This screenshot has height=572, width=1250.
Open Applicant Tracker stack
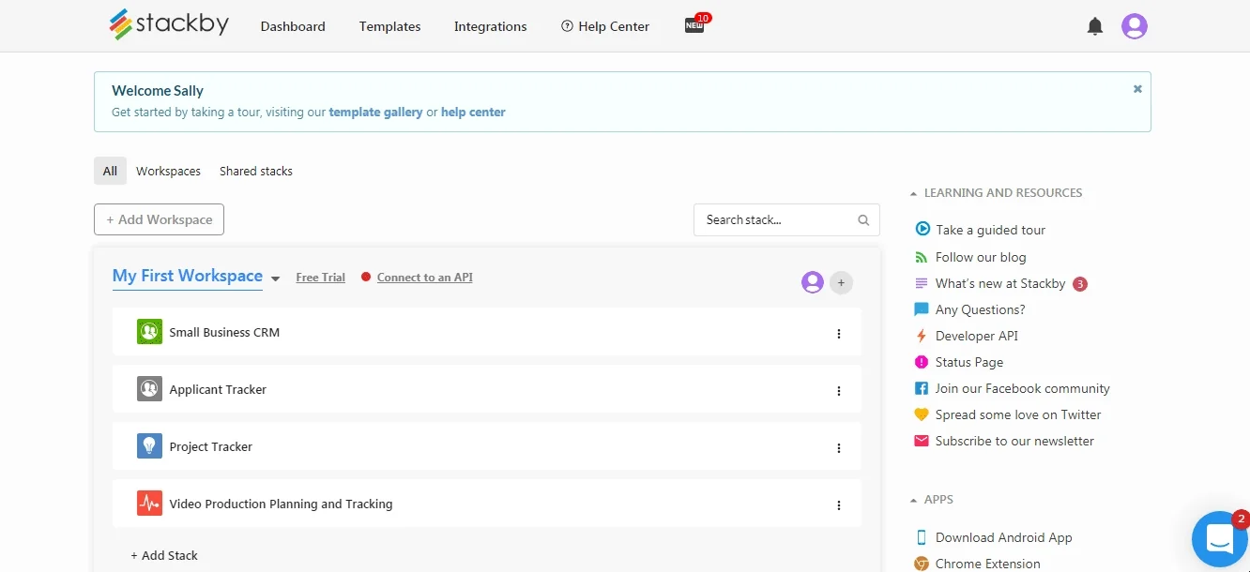[218, 389]
